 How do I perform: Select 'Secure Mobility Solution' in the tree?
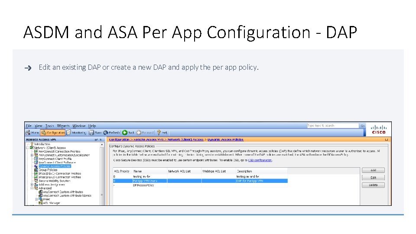pos(55,181)
